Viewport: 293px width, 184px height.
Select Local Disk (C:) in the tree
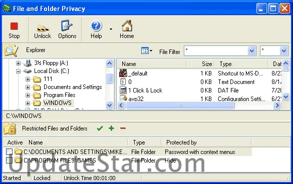(52, 71)
